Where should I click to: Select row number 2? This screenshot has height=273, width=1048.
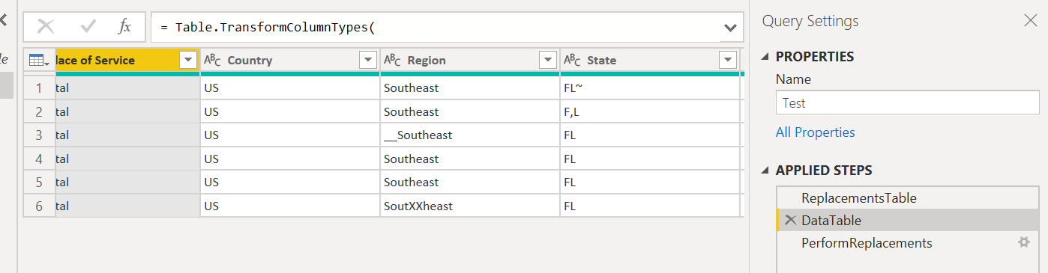coord(39,111)
